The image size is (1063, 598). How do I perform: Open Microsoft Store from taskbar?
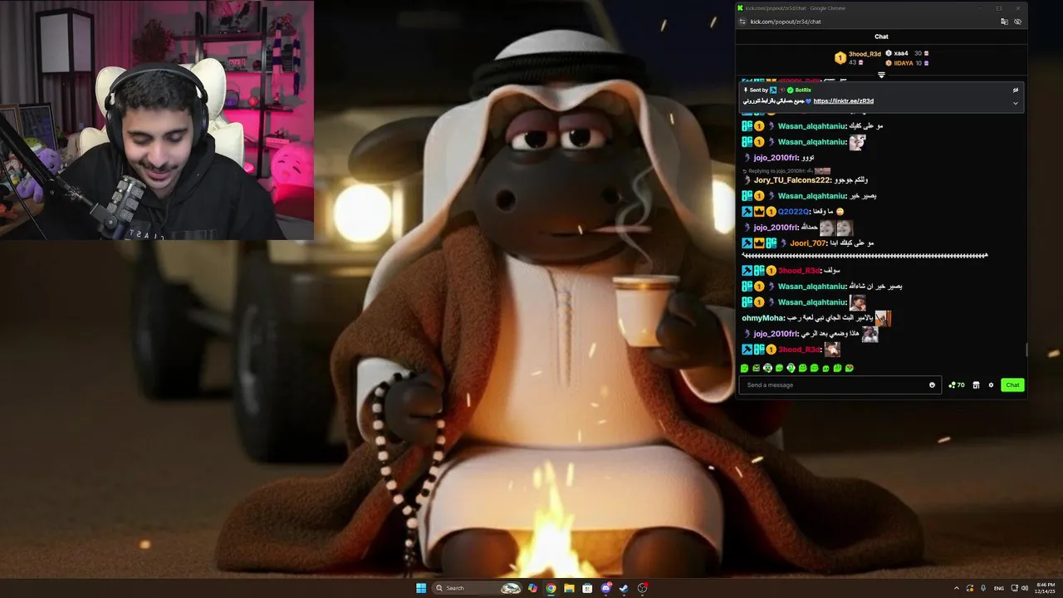(x=587, y=588)
